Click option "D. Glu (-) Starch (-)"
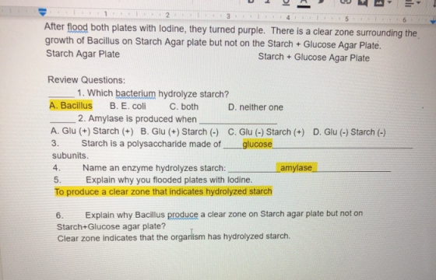Viewport: 436px width, 280px height. point(350,132)
